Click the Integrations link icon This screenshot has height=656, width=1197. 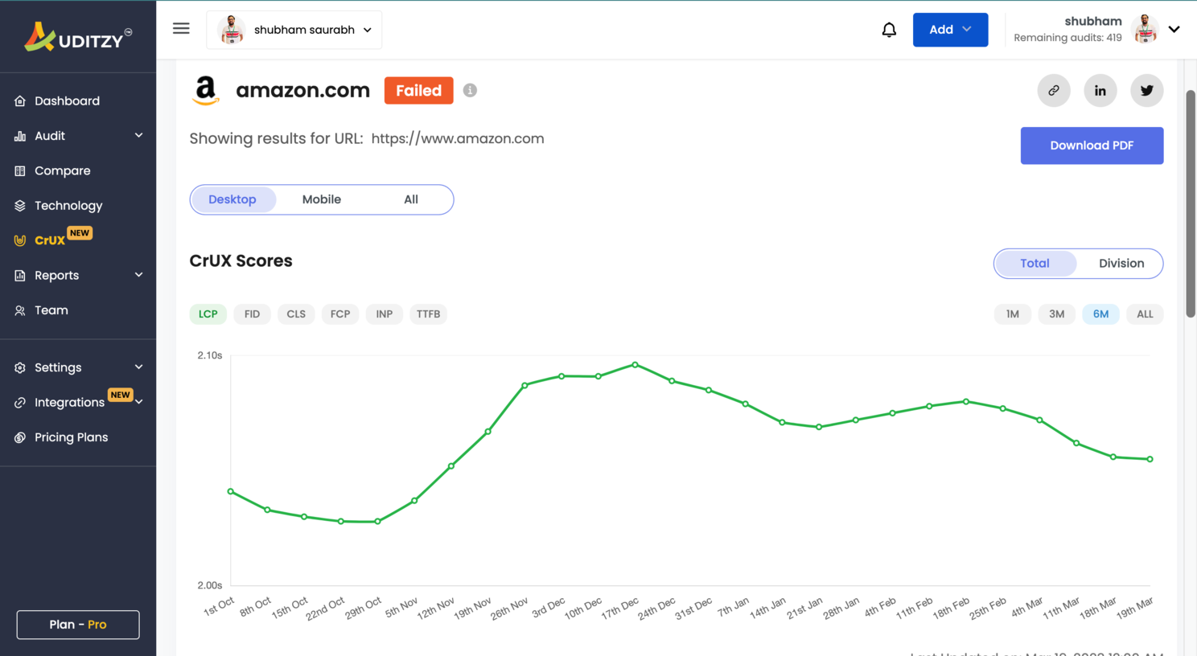pyautogui.click(x=20, y=402)
